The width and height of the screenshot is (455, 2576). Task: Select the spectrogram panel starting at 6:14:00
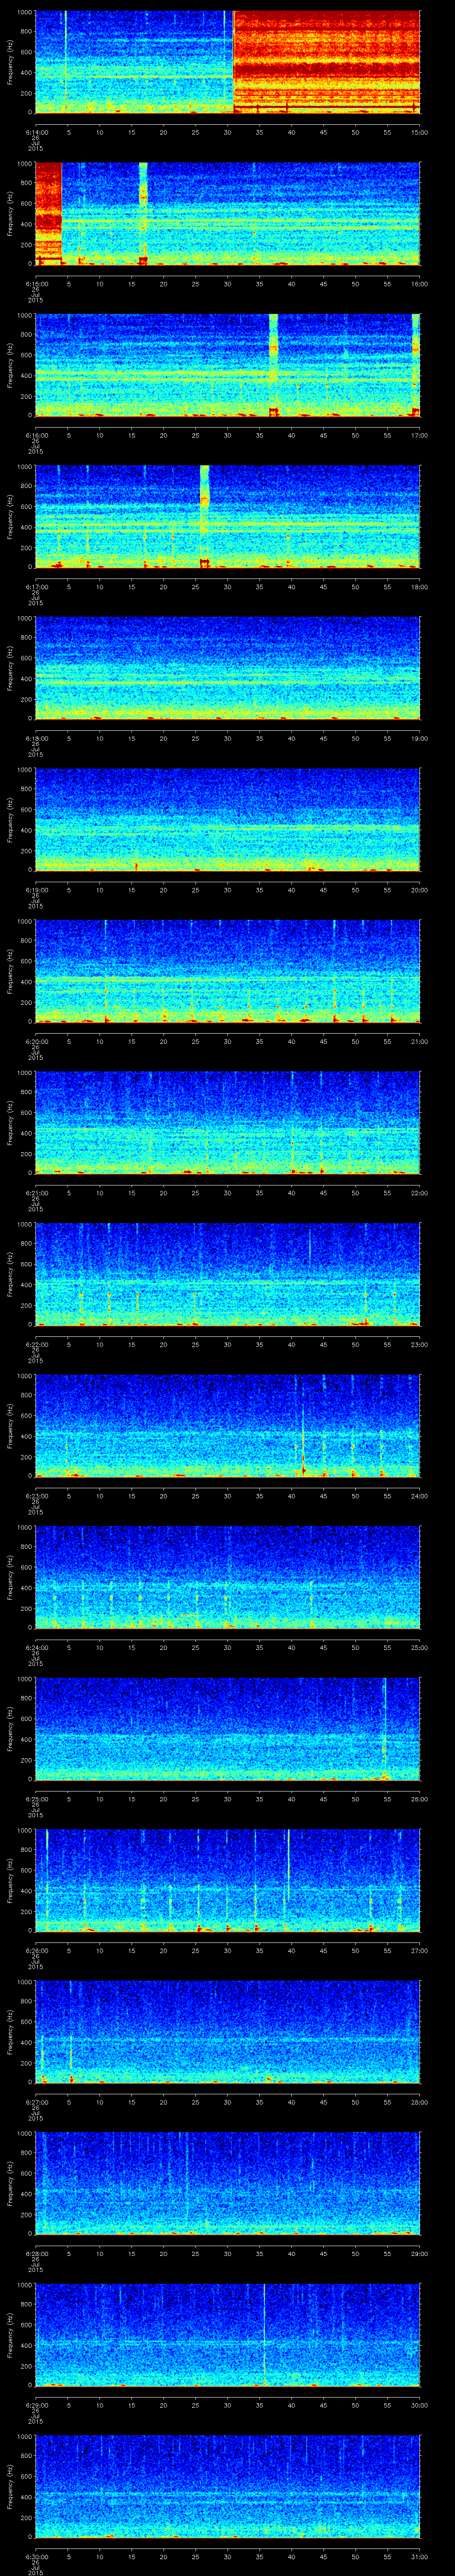[x=227, y=62]
